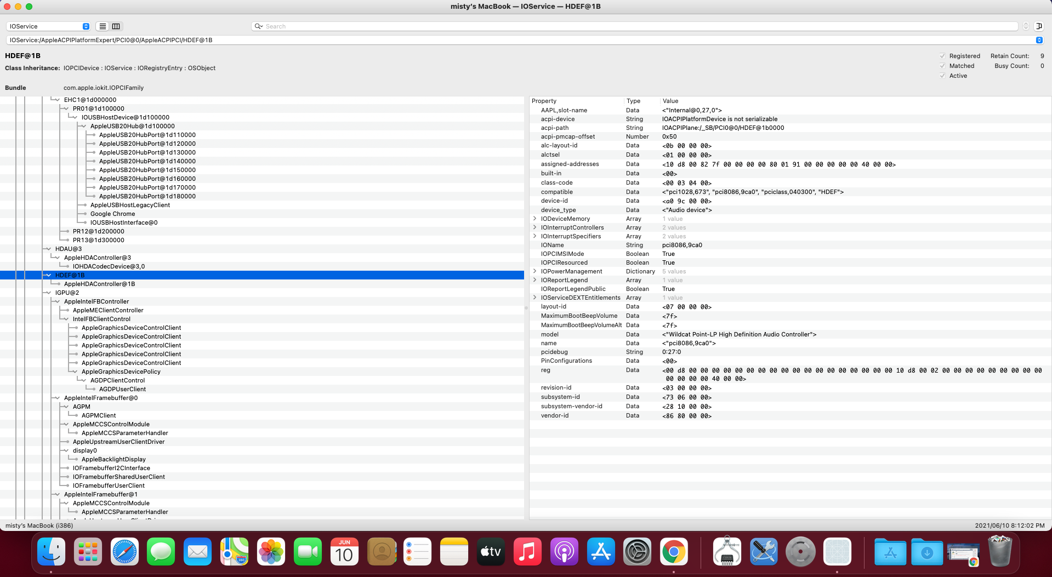
Task: Toggle the Active checkbox
Action: click(942, 76)
